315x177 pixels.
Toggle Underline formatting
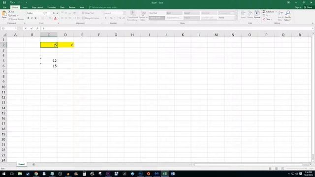coord(35,18)
